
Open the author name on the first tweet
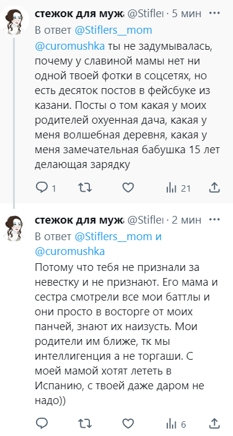coord(79,14)
